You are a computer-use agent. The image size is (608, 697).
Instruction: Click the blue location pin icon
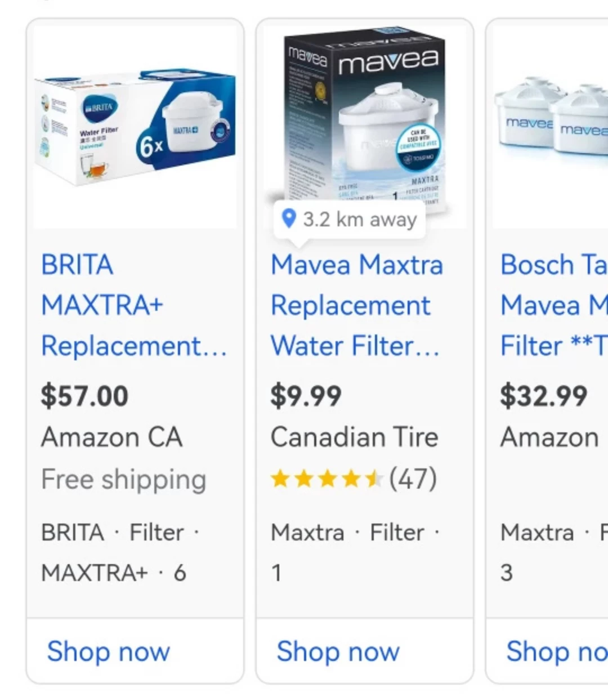[x=288, y=218]
